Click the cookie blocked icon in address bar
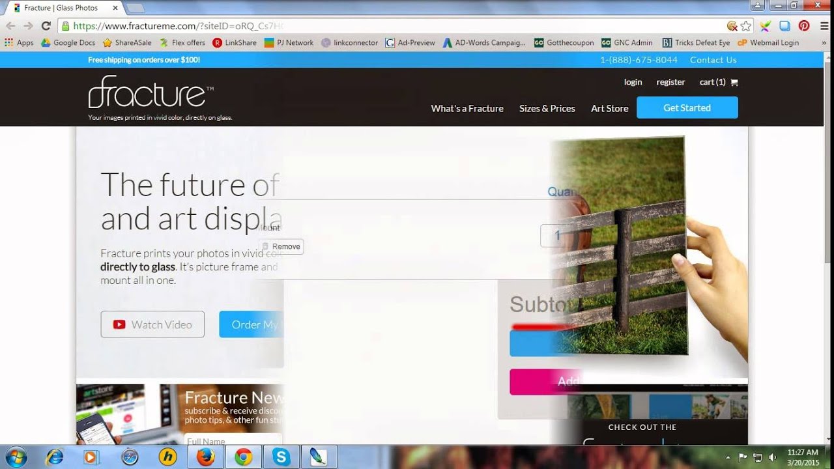This screenshot has height=469, width=834. (732, 26)
